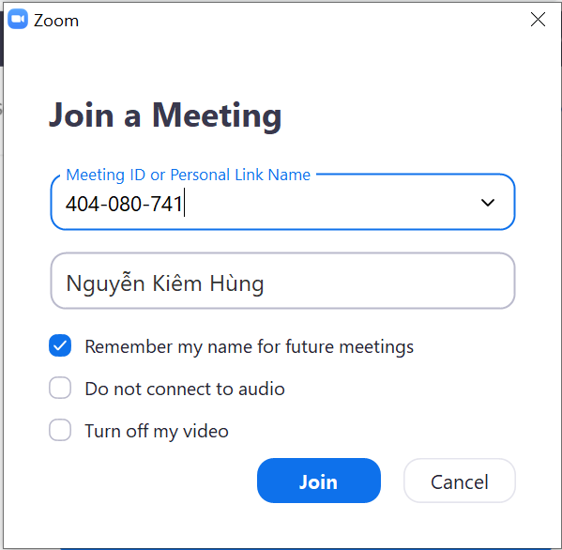Click the name field showing Nguyễn Kiêm Hùng
The width and height of the screenshot is (562, 550).
pyautogui.click(x=282, y=281)
